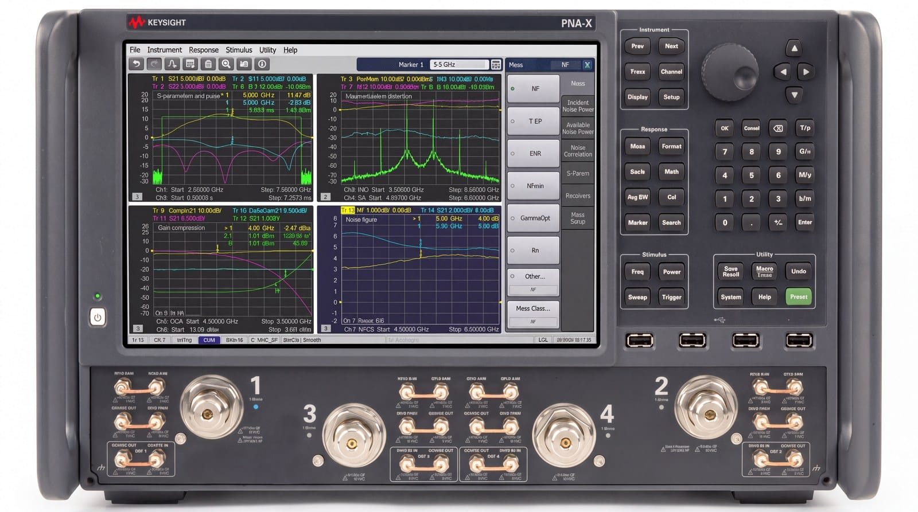Push the left arrow navigation key
The width and height of the screenshot is (918, 512).
tap(783, 72)
